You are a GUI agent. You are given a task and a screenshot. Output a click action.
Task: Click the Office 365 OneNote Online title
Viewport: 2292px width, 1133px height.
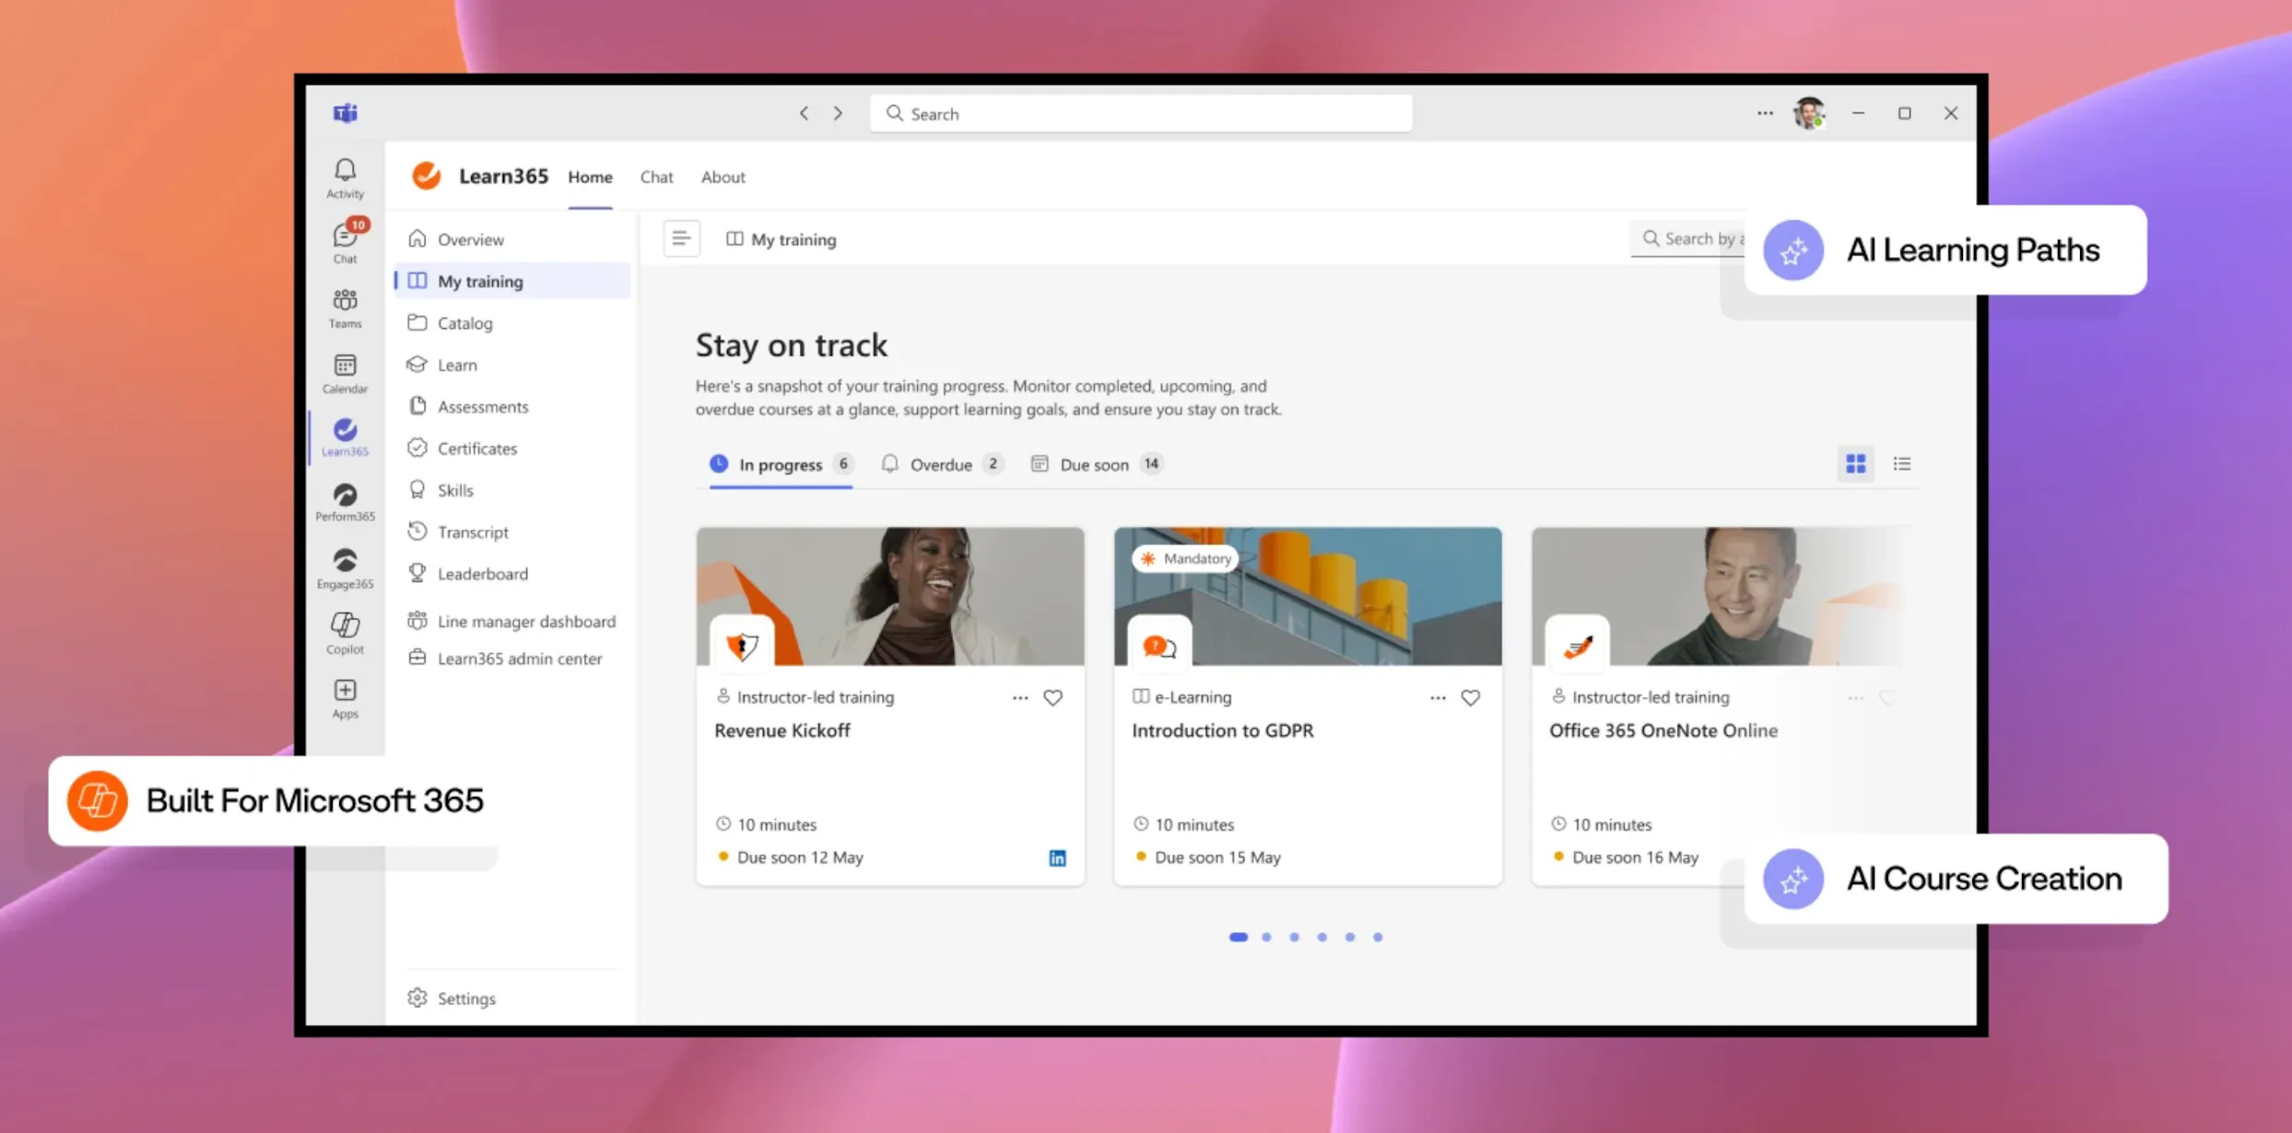click(1663, 730)
